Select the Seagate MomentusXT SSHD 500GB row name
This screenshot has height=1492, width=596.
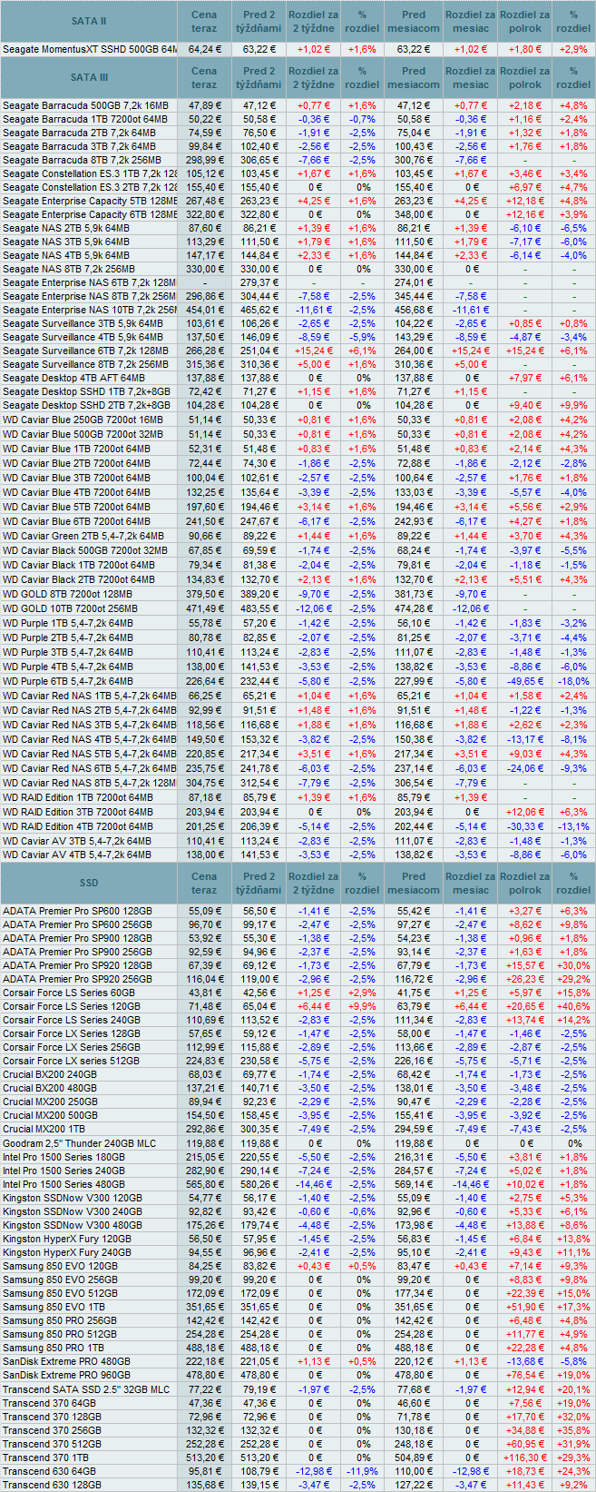click(89, 49)
